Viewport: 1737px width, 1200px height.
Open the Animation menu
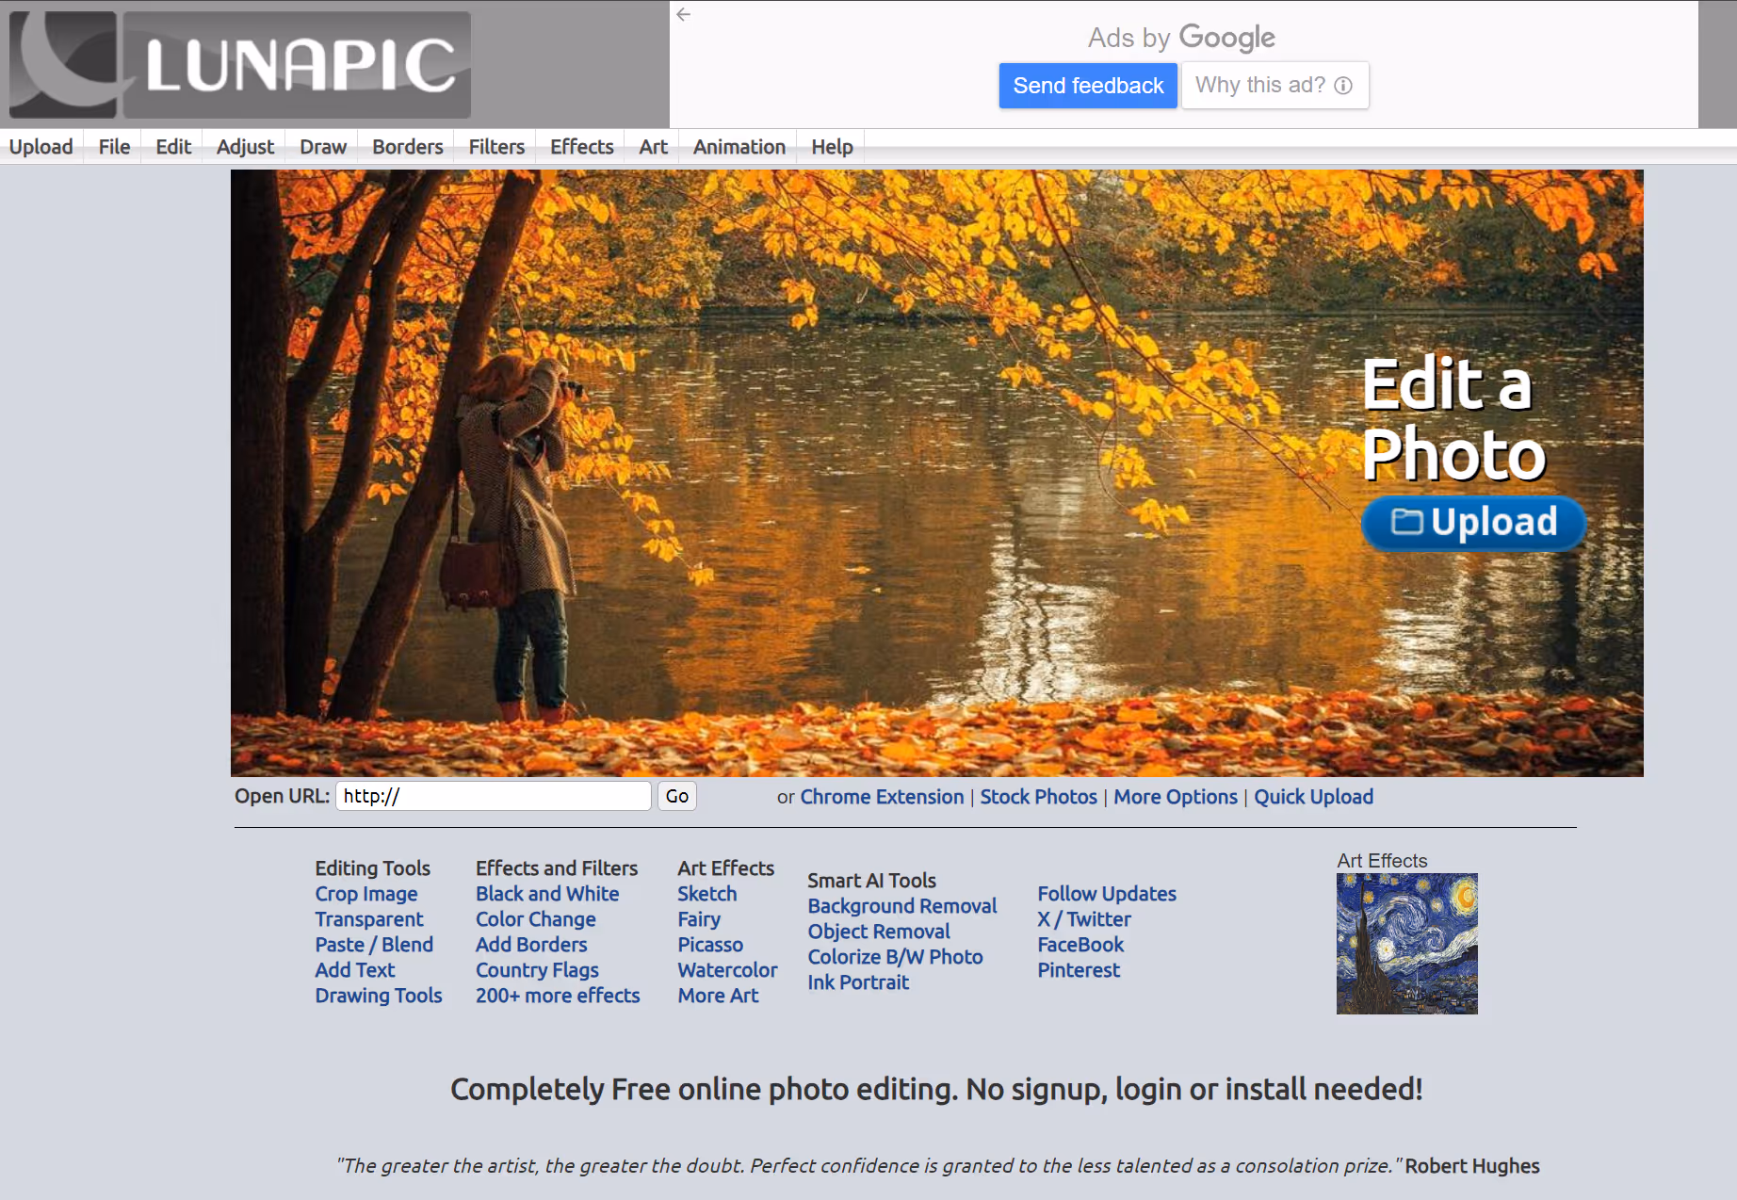738,146
